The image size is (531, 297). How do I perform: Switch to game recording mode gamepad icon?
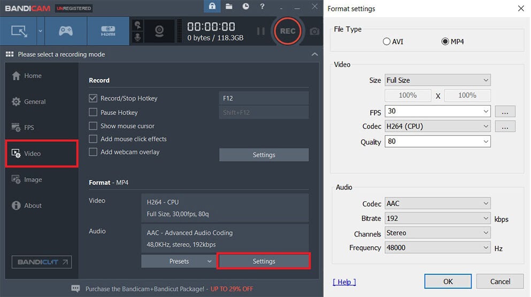click(x=66, y=31)
